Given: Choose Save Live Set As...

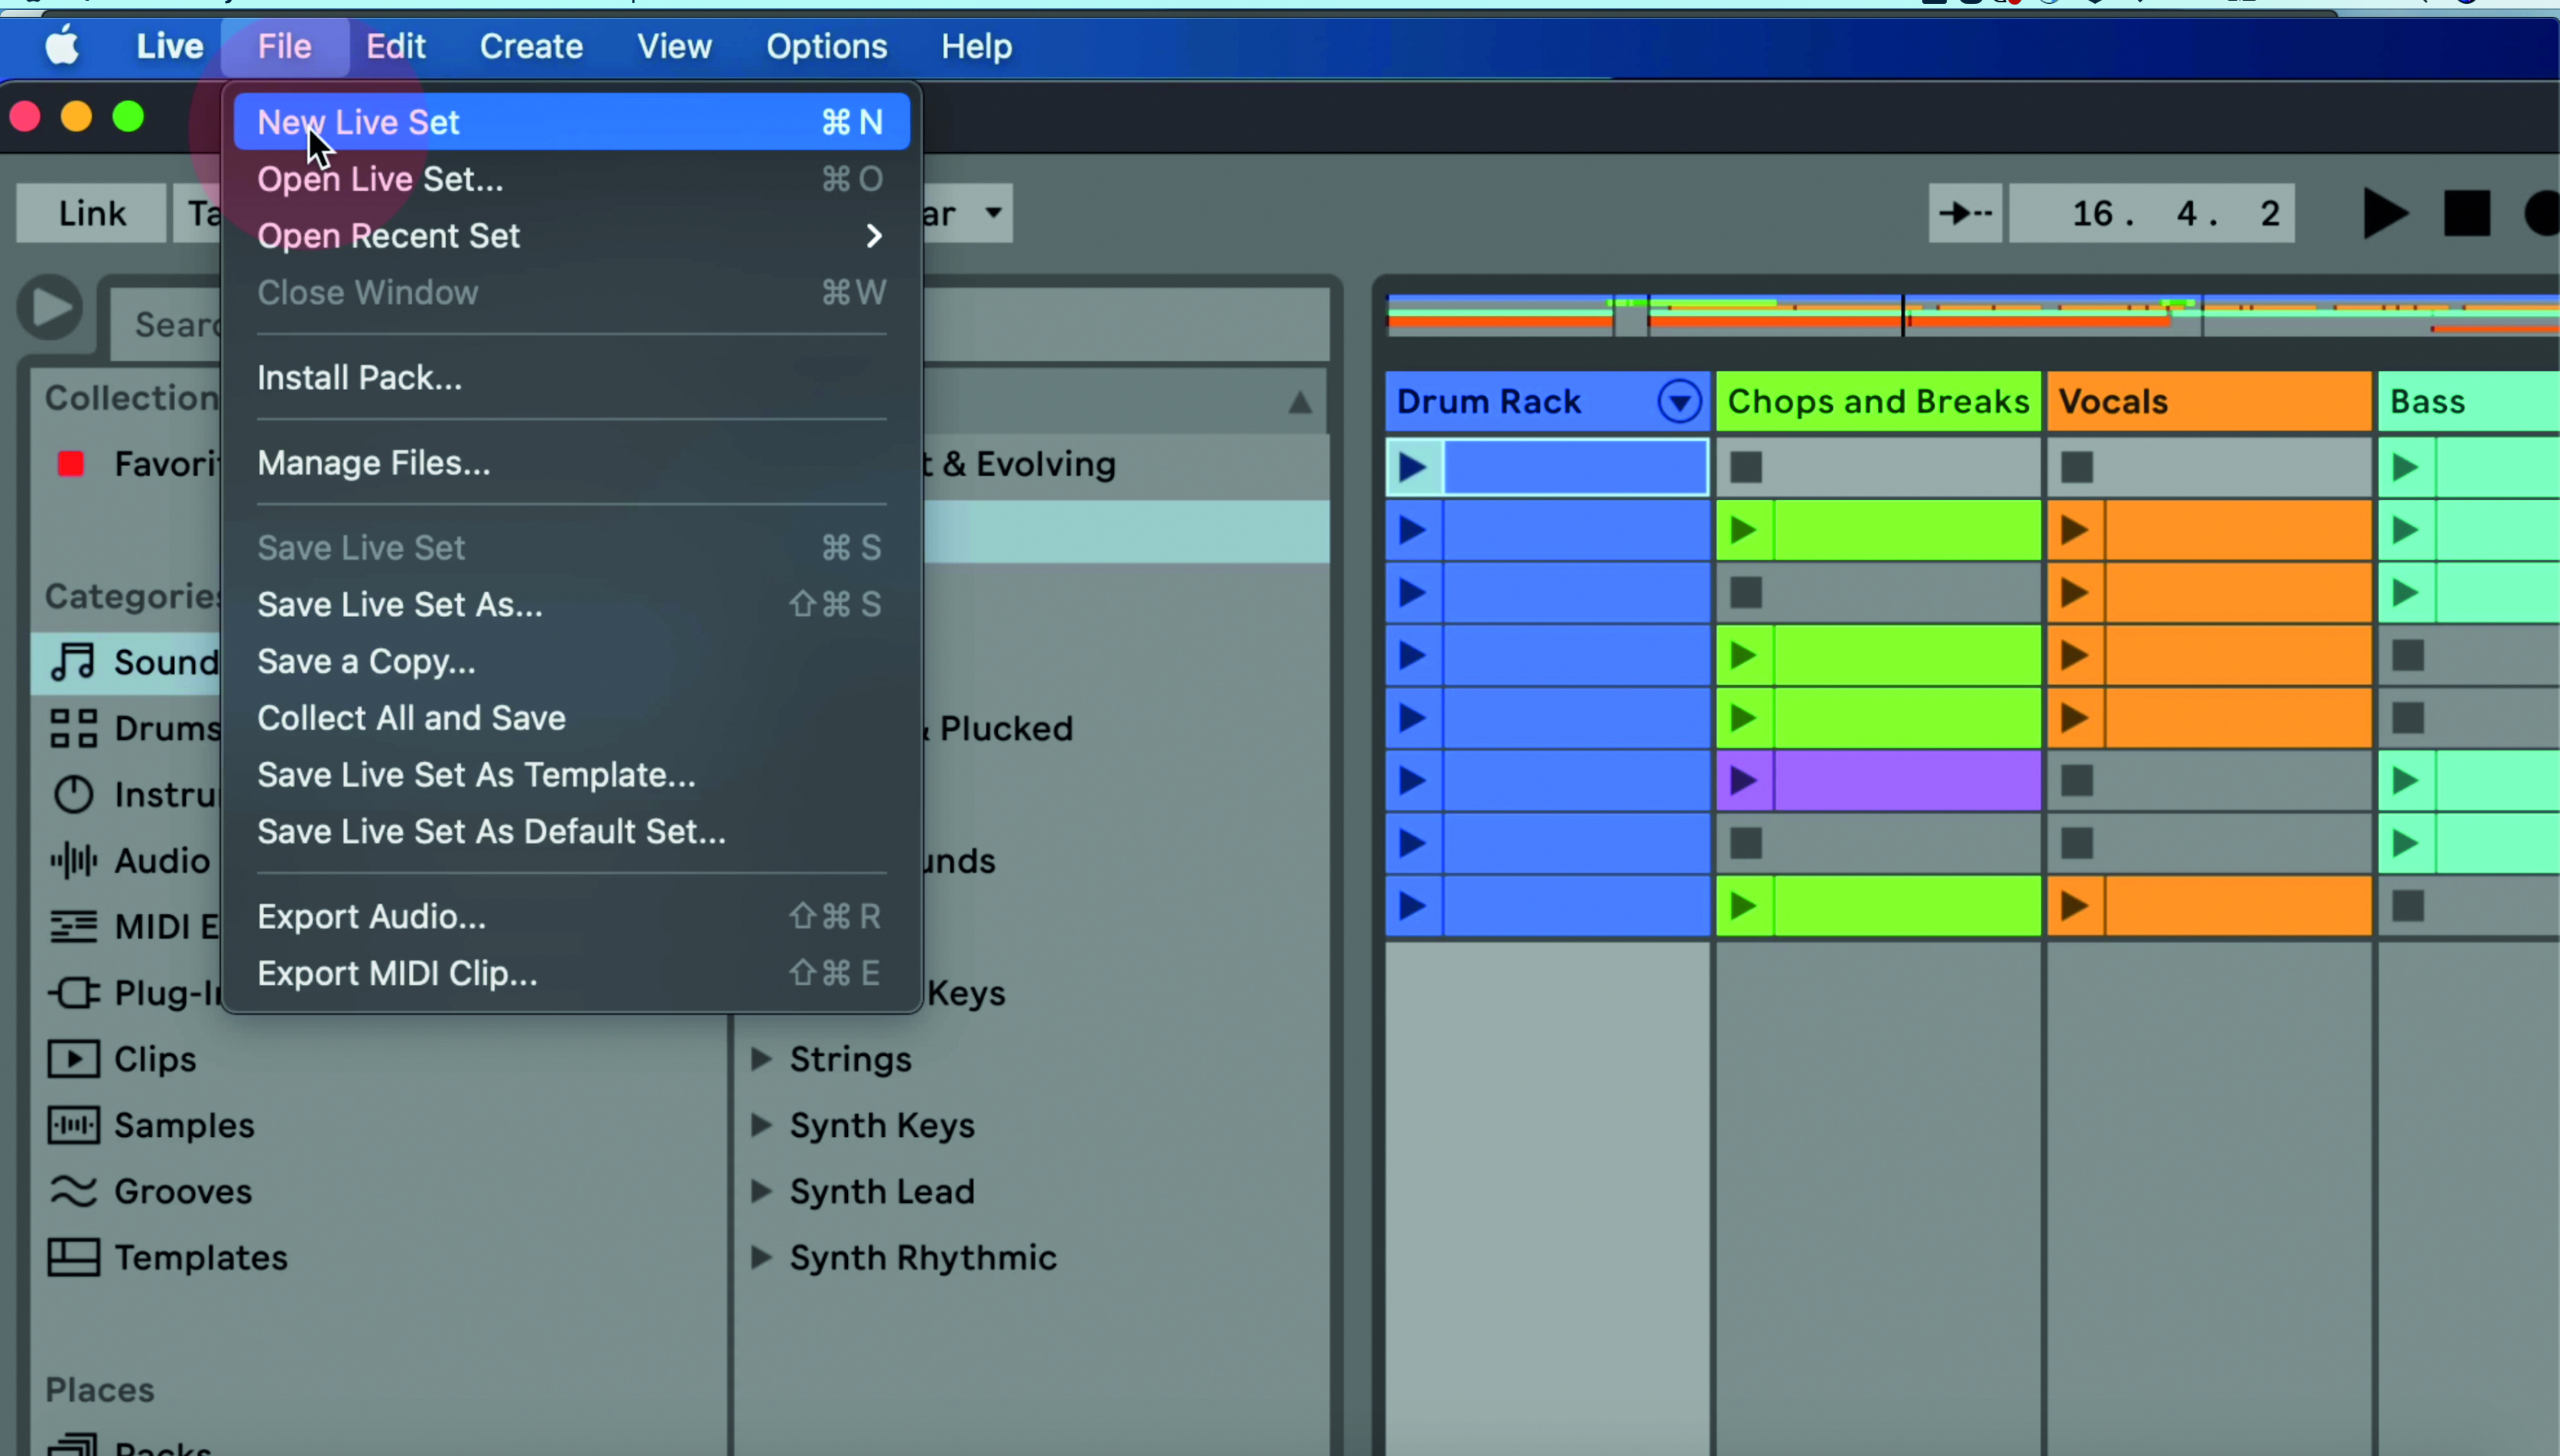Looking at the screenshot, I should [572, 605].
